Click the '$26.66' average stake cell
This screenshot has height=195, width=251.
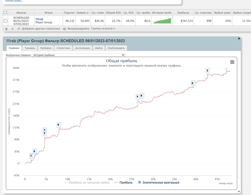[98, 21]
